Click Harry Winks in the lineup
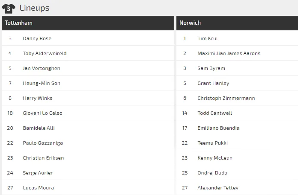Viewport: 298px width, 195px height. [38, 98]
